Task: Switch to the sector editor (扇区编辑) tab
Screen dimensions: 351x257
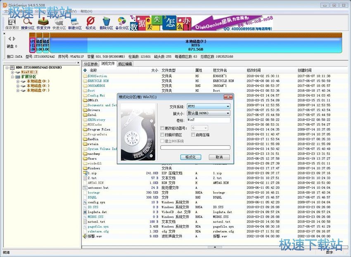Action: (x=125, y=64)
